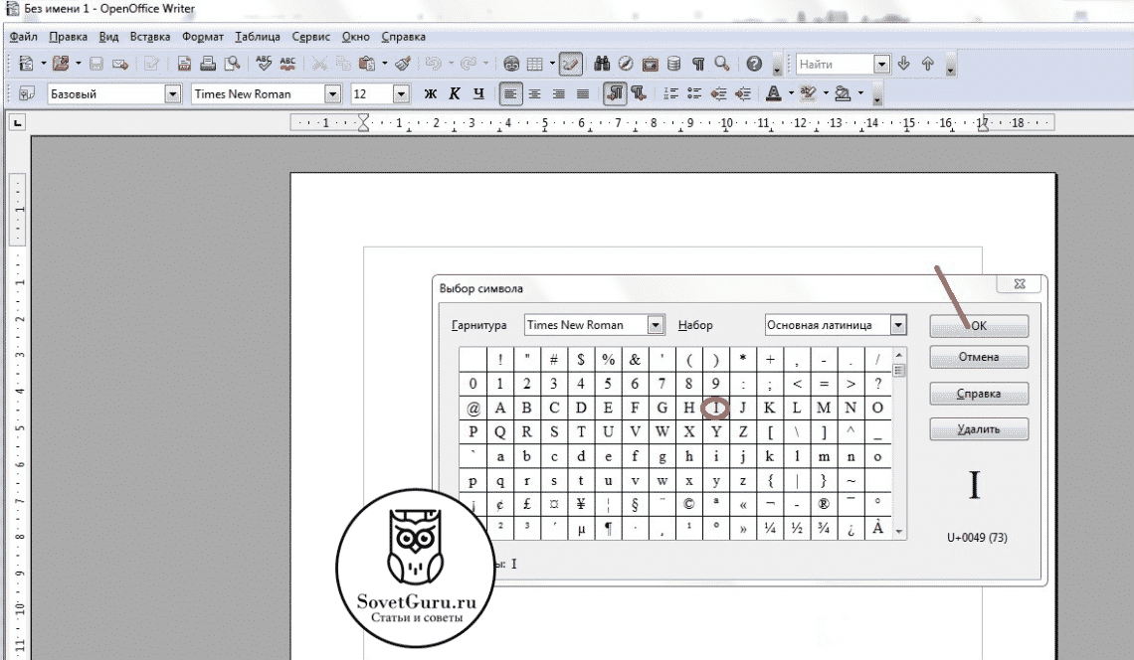Confirm symbol with OK button

click(x=979, y=326)
